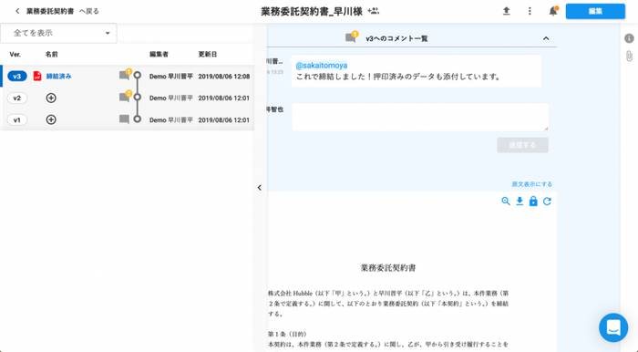This screenshot has width=638, height=352.
Task: Select the v2 version badge
Action: pos(17,98)
